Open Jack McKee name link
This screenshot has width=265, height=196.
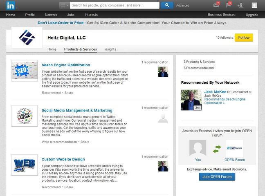(x=215, y=92)
